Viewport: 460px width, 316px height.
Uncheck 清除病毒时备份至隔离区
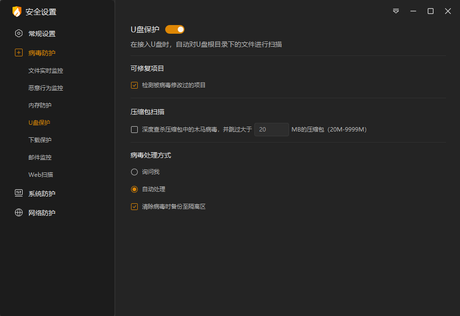point(134,206)
